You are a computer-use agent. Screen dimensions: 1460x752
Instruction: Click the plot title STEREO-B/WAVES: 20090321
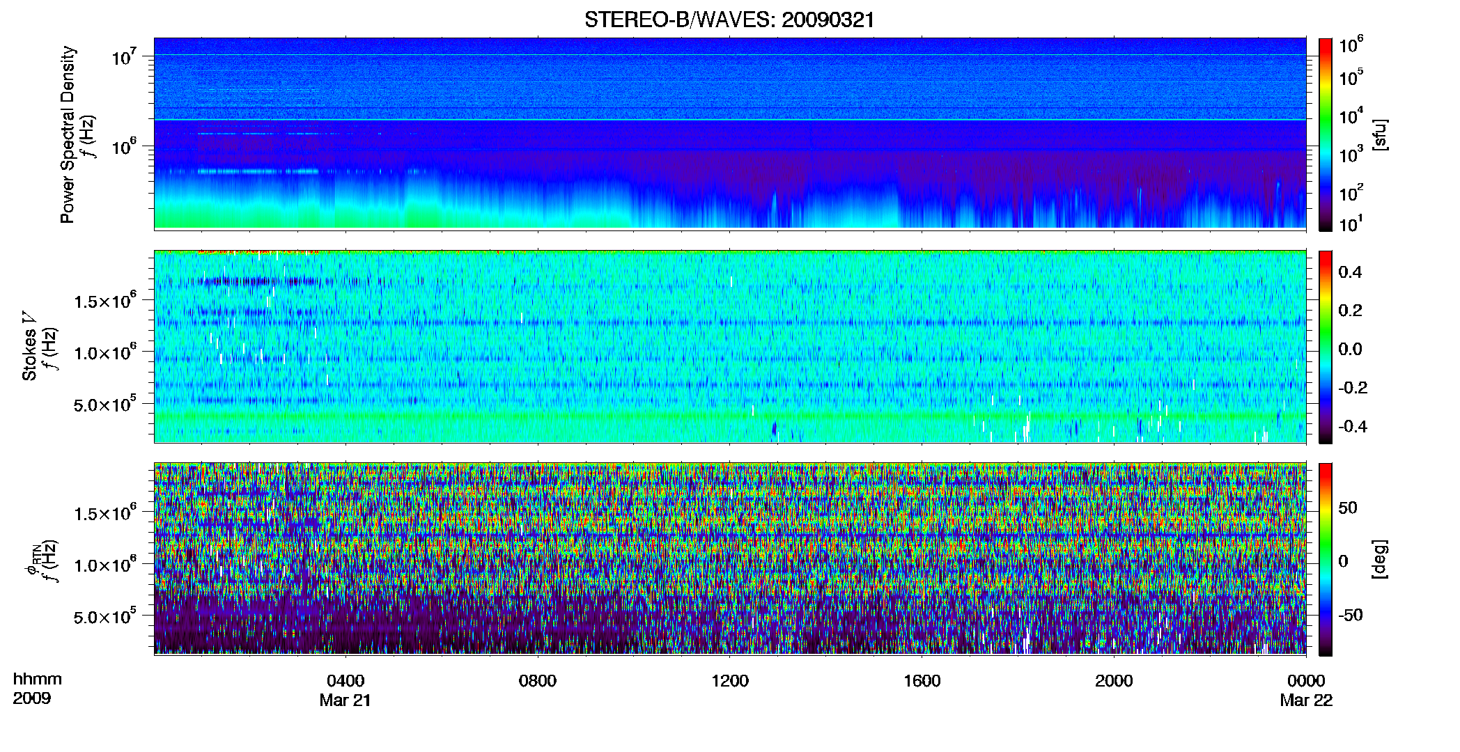(x=729, y=19)
